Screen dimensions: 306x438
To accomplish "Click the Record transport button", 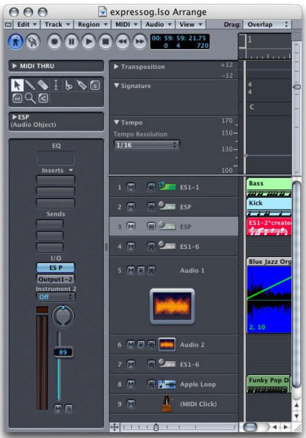I will coord(54,42).
